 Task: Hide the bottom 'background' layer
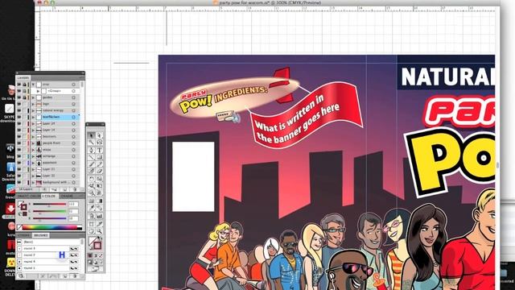(19, 182)
